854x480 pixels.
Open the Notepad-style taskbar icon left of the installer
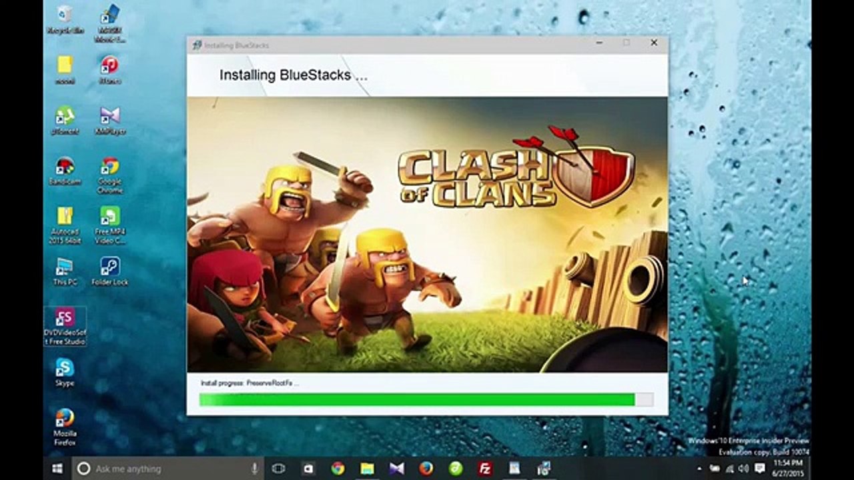(514, 469)
